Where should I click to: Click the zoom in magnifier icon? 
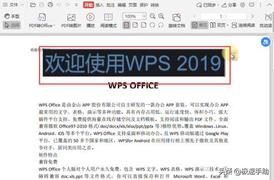(x=161, y=16)
